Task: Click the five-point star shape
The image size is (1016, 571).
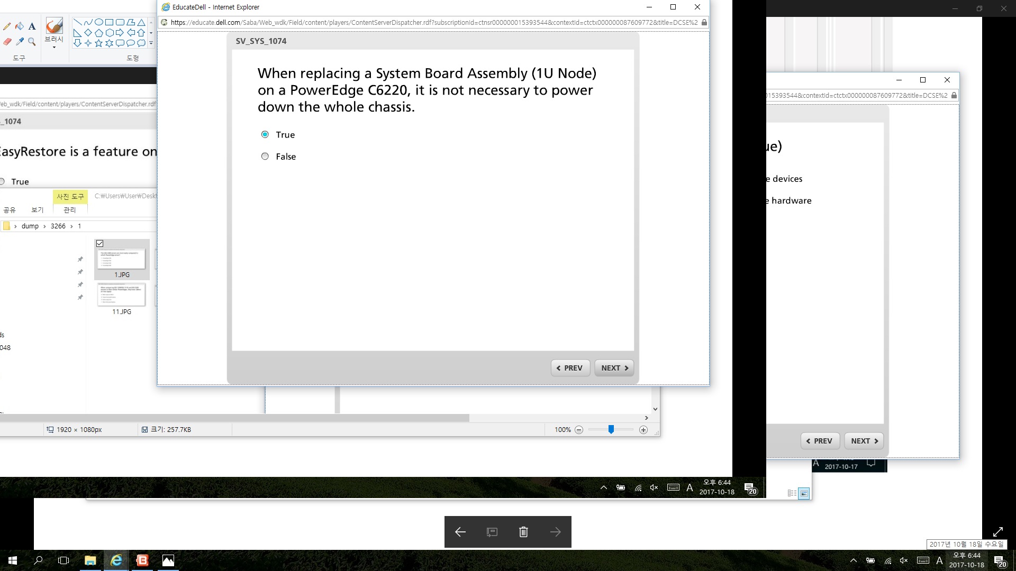Action: click(98, 43)
